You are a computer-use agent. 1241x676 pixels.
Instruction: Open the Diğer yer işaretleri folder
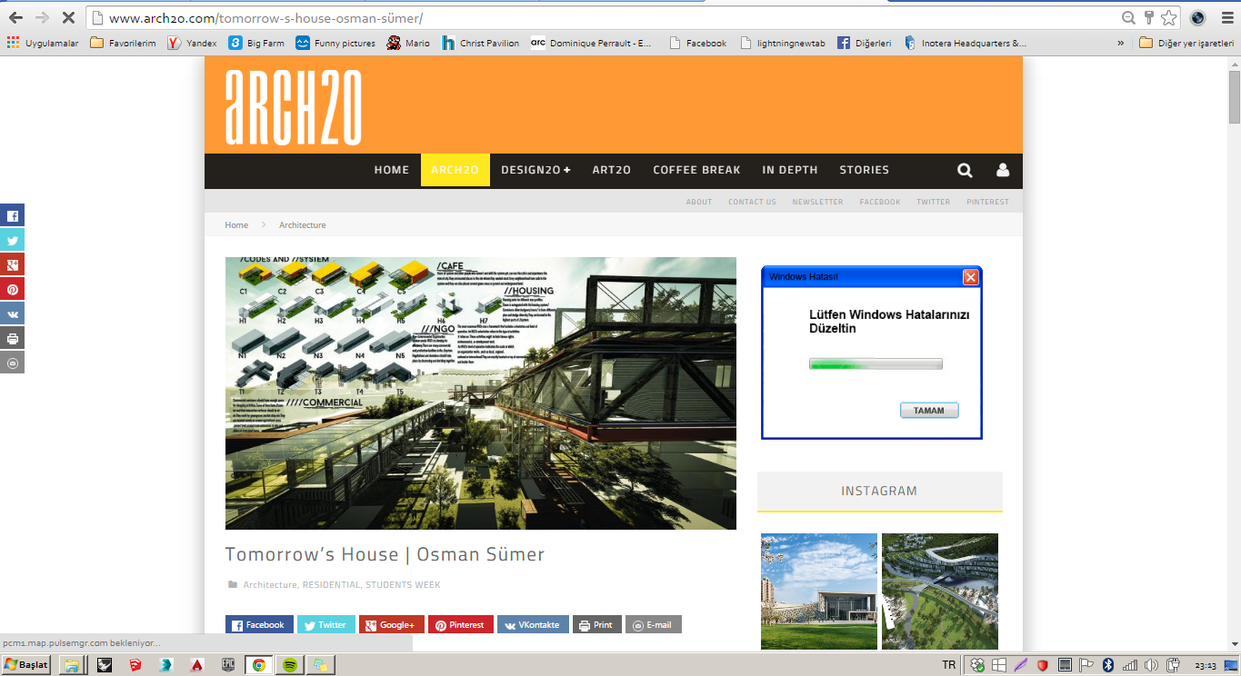tap(1186, 43)
